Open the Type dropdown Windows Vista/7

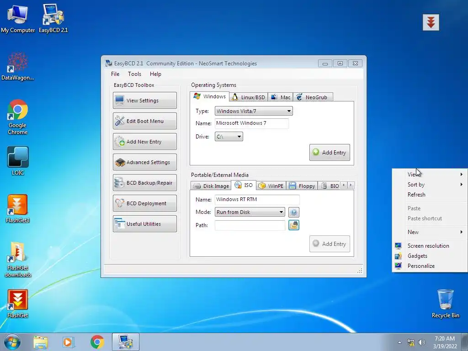tap(254, 111)
